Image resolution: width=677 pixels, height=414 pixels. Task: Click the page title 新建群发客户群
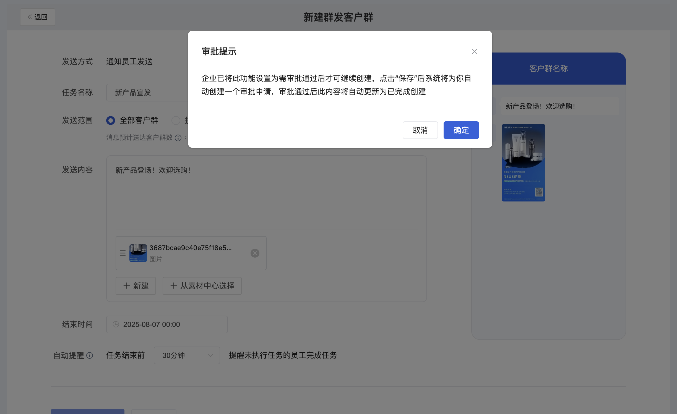click(x=338, y=17)
